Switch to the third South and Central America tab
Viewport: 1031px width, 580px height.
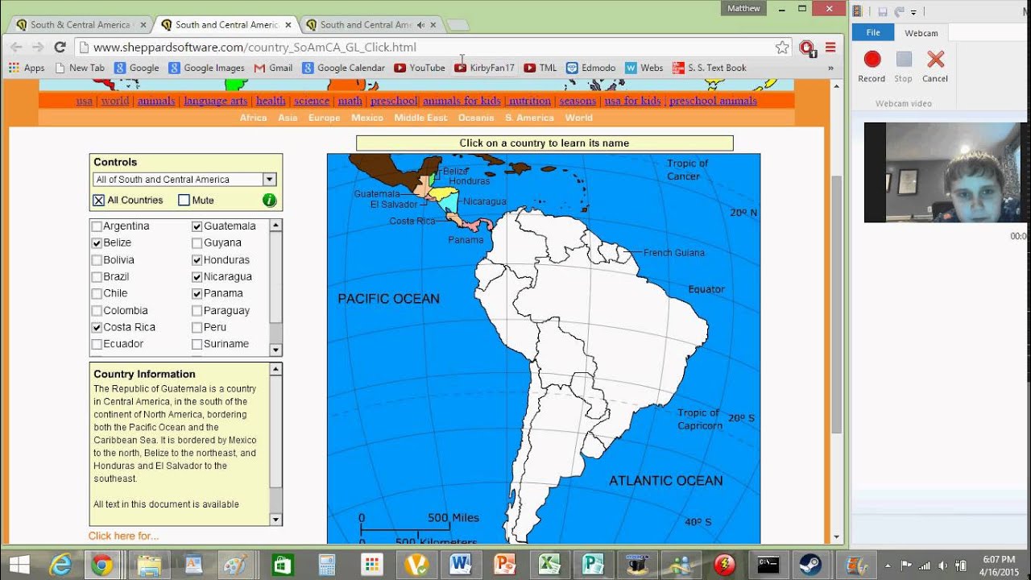pos(371,25)
